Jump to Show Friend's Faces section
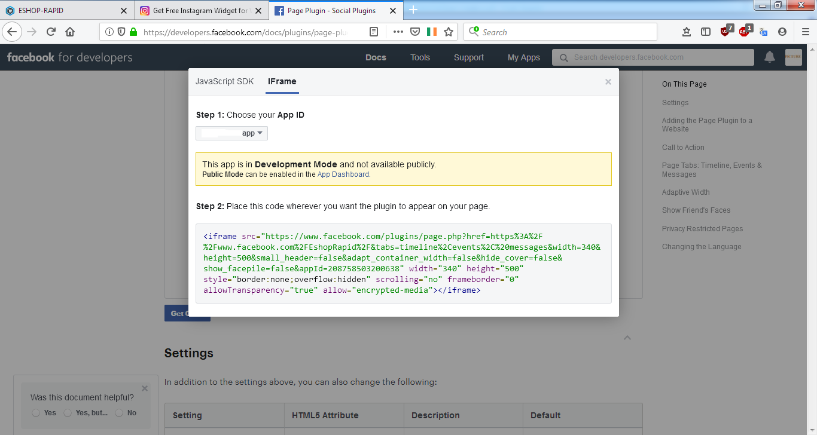This screenshot has height=435, width=817. [x=696, y=210]
